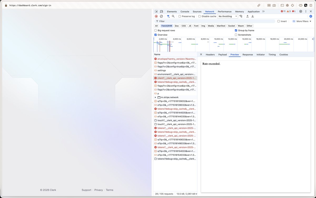The height and width of the screenshot is (198, 316).
Task: Click the export HAR download icon
Action: coord(253,16)
